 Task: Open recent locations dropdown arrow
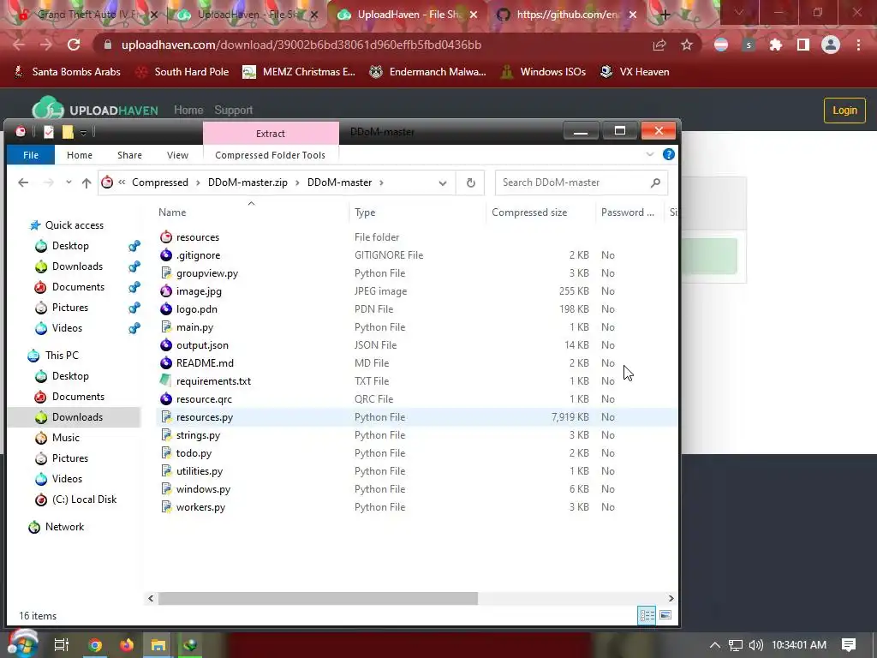pos(69,182)
